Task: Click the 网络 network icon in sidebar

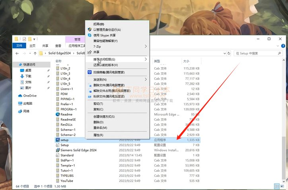Action: pos(20,111)
